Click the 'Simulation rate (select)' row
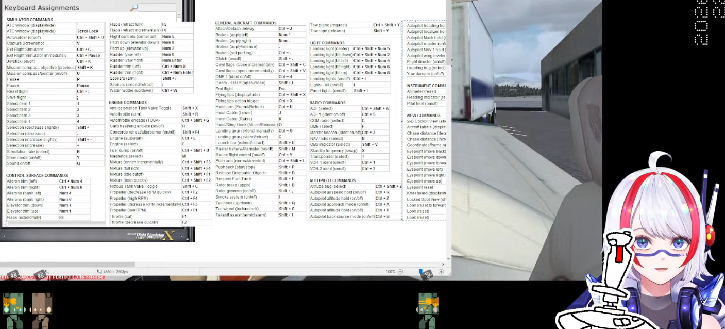 pos(55,152)
